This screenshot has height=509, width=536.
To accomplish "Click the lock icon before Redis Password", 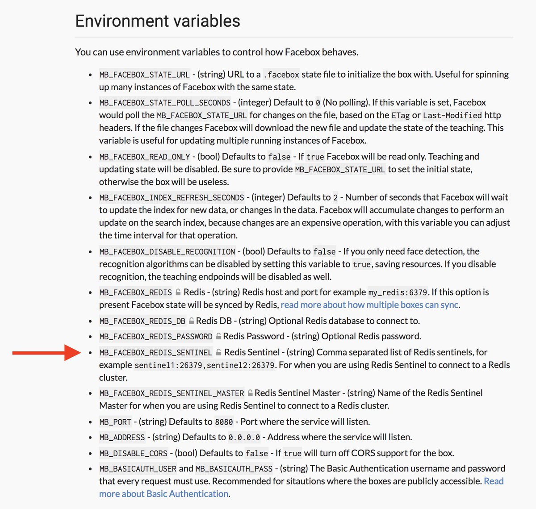I will click(218, 336).
